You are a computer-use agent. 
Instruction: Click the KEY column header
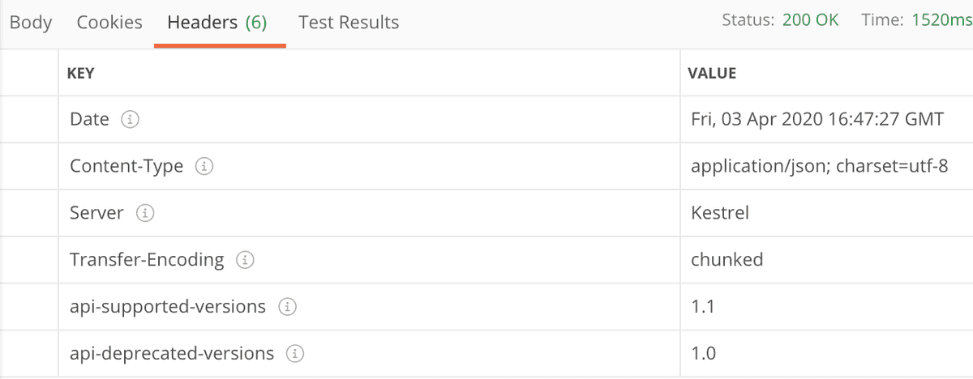pyautogui.click(x=81, y=74)
